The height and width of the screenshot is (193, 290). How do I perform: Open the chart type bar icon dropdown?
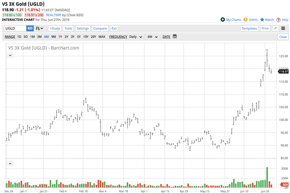pos(39,28)
